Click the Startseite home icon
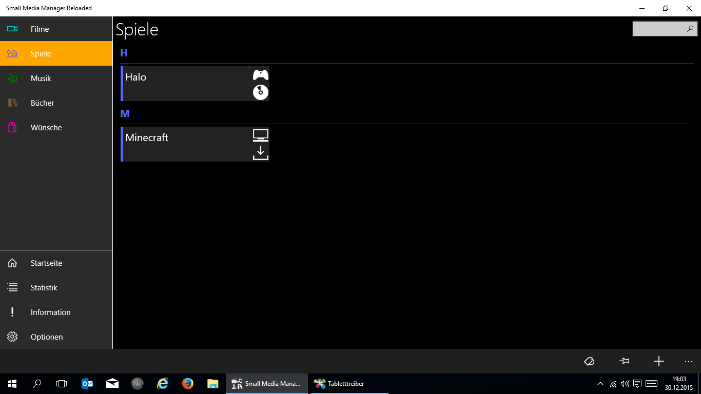The height and width of the screenshot is (394, 701). (12, 263)
